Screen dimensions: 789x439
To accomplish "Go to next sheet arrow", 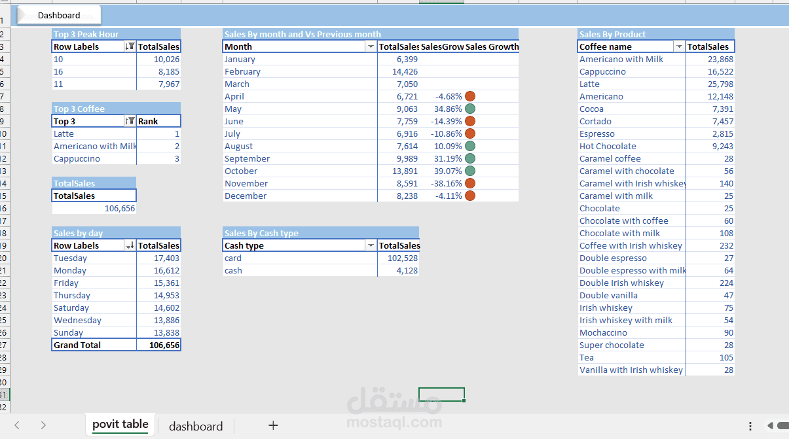I will [43, 425].
